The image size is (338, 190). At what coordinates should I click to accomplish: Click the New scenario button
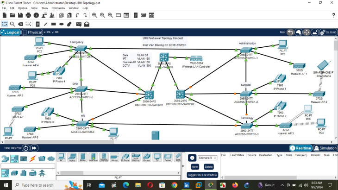click(x=195, y=167)
